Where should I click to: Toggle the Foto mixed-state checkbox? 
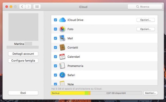click(56, 29)
